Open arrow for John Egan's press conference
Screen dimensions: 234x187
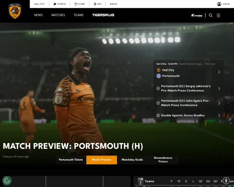click(219, 103)
